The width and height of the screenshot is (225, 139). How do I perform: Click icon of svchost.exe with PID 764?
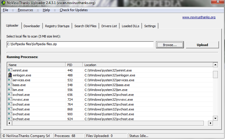coord(10,104)
